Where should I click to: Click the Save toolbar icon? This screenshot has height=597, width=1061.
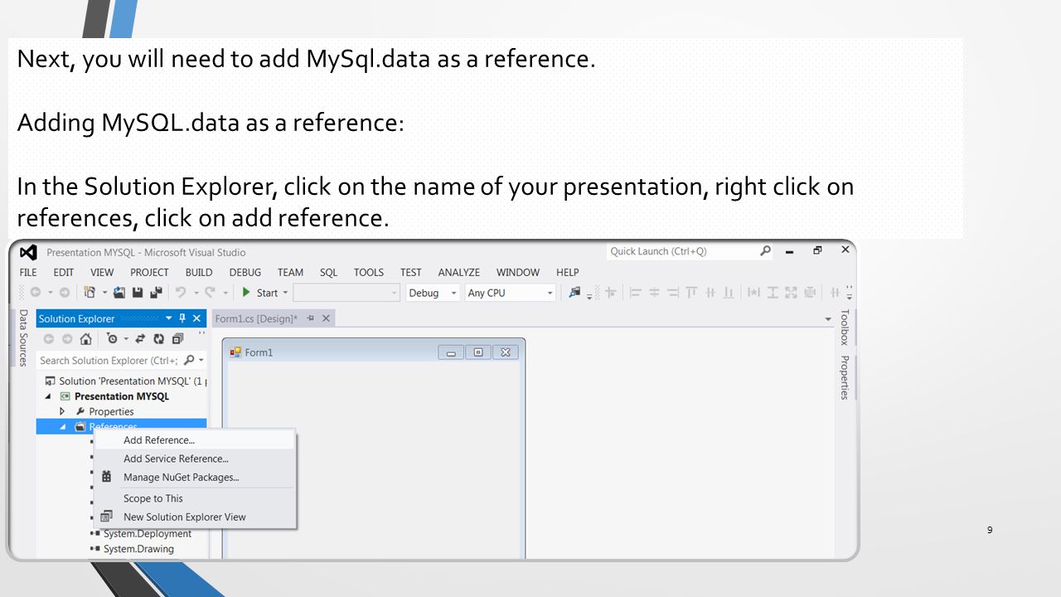click(x=138, y=293)
